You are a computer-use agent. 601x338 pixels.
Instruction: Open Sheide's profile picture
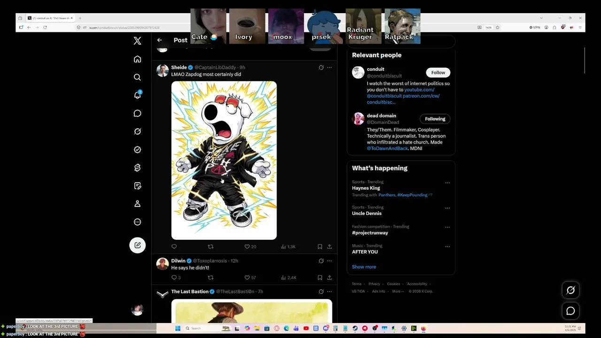tap(162, 70)
